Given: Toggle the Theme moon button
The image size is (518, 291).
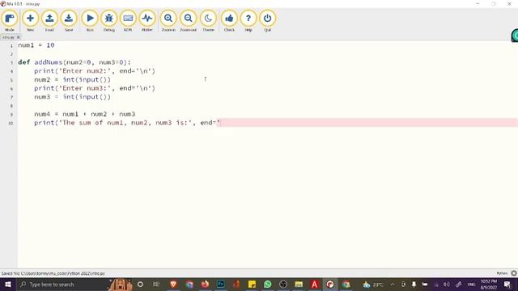Looking at the screenshot, I should 208,21.
